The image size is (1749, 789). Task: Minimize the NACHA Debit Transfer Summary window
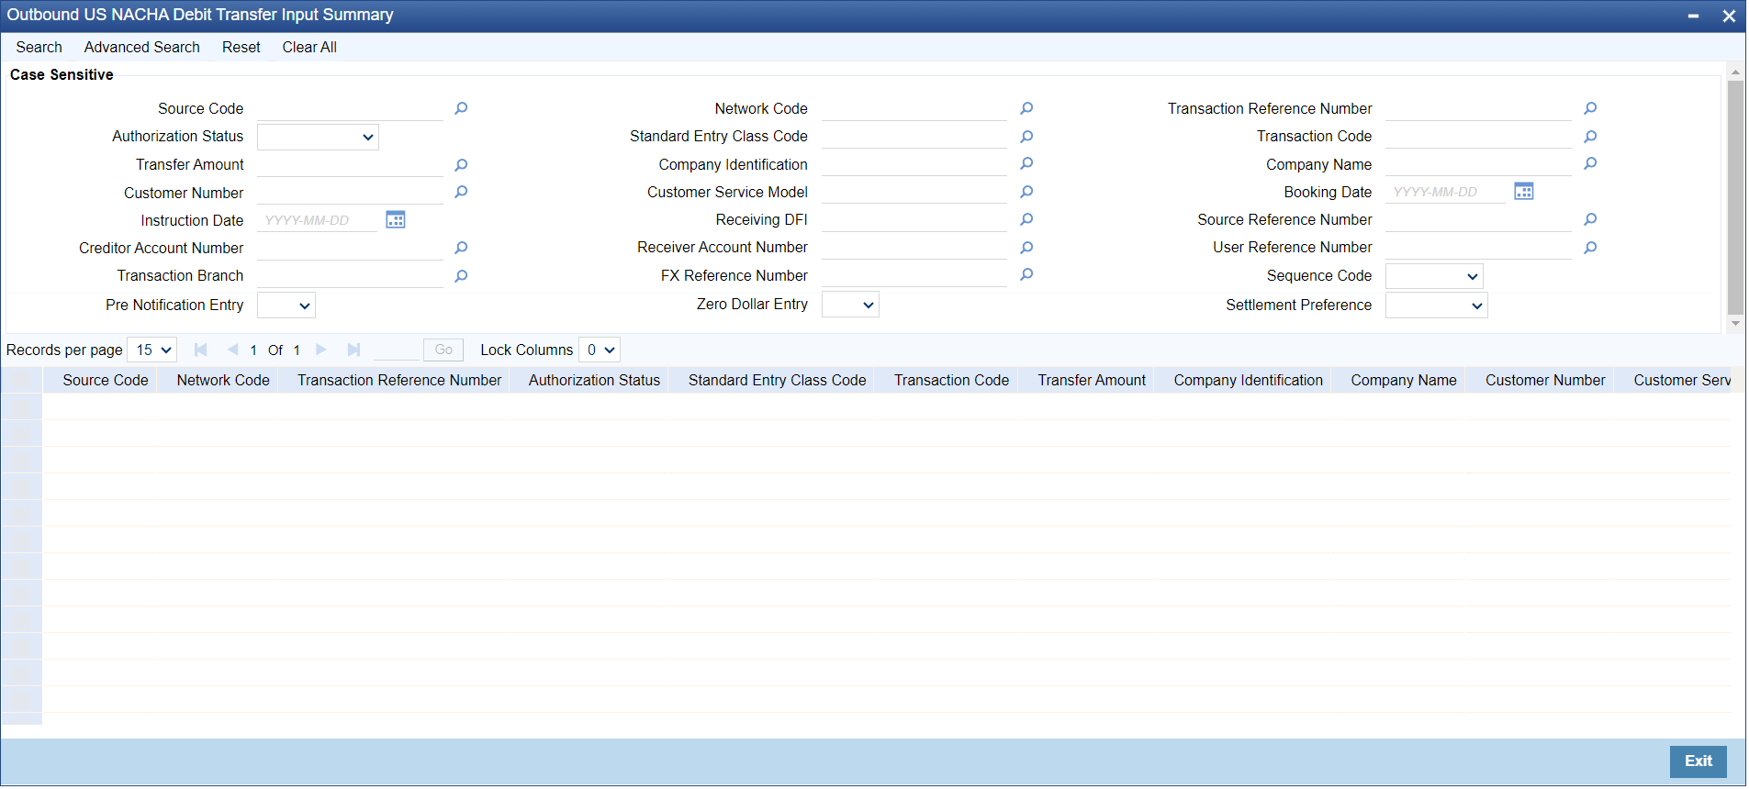(x=1693, y=16)
